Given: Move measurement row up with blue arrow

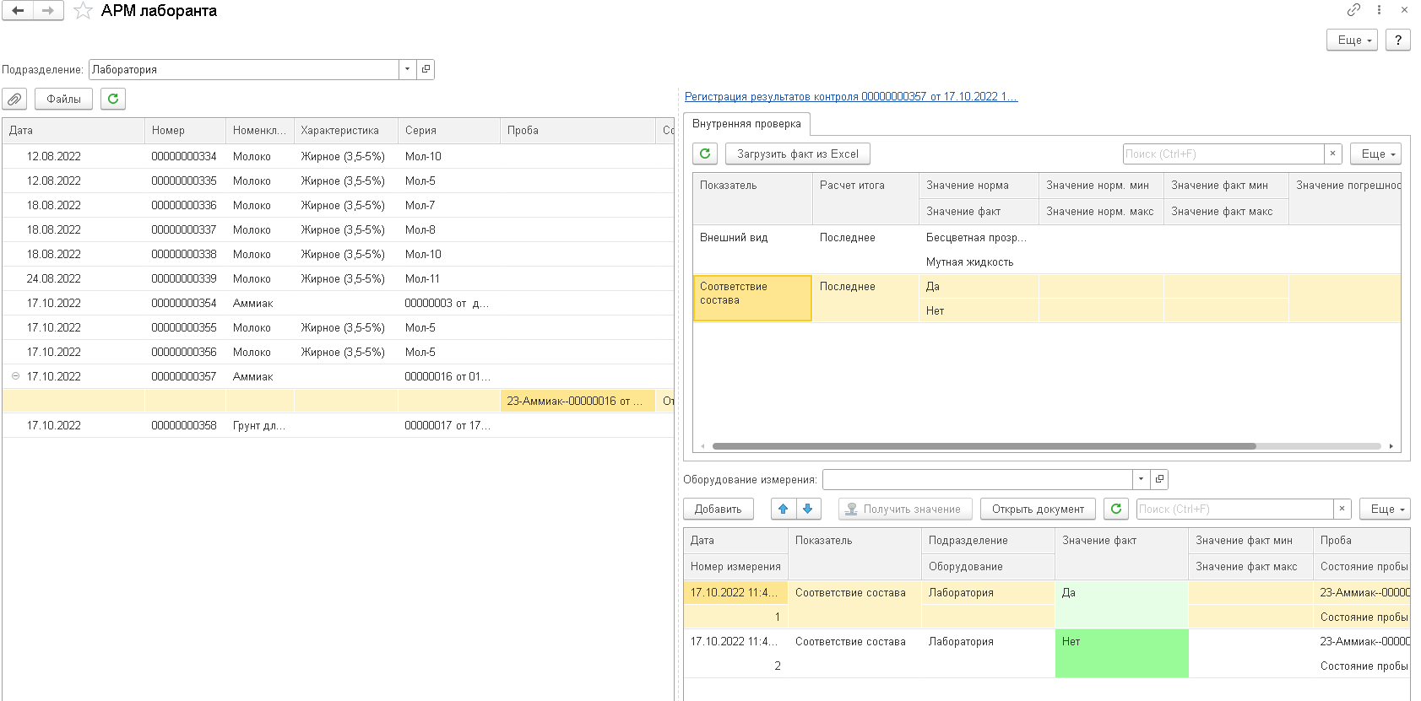Looking at the screenshot, I should (783, 509).
